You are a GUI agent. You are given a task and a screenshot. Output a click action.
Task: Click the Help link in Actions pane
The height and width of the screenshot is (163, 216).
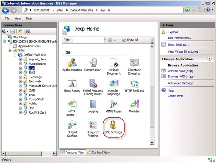(171, 90)
